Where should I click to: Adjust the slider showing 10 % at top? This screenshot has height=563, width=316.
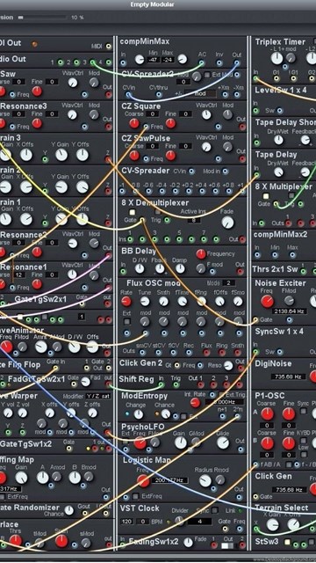pyautogui.click(x=42, y=17)
